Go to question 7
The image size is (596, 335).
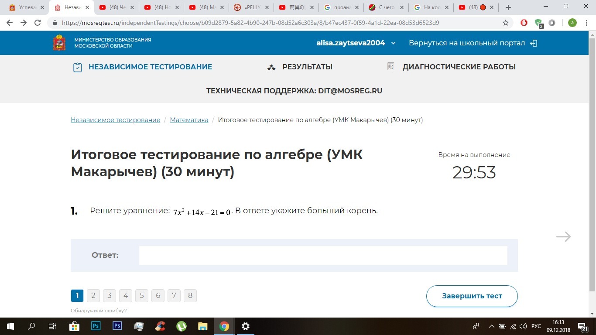click(x=174, y=296)
